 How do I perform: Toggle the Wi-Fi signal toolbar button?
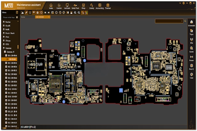tap(34, 13)
